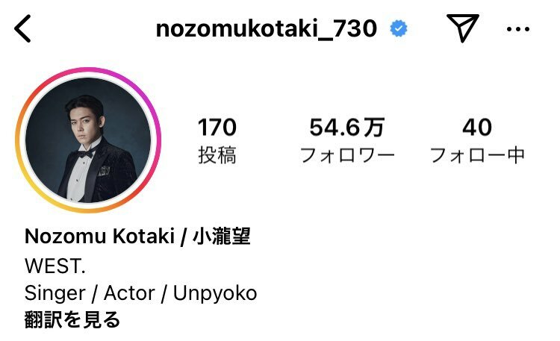Click the Singer / Actor / Unpyoko line
This screenshot has height=341, width=560.
140,293
